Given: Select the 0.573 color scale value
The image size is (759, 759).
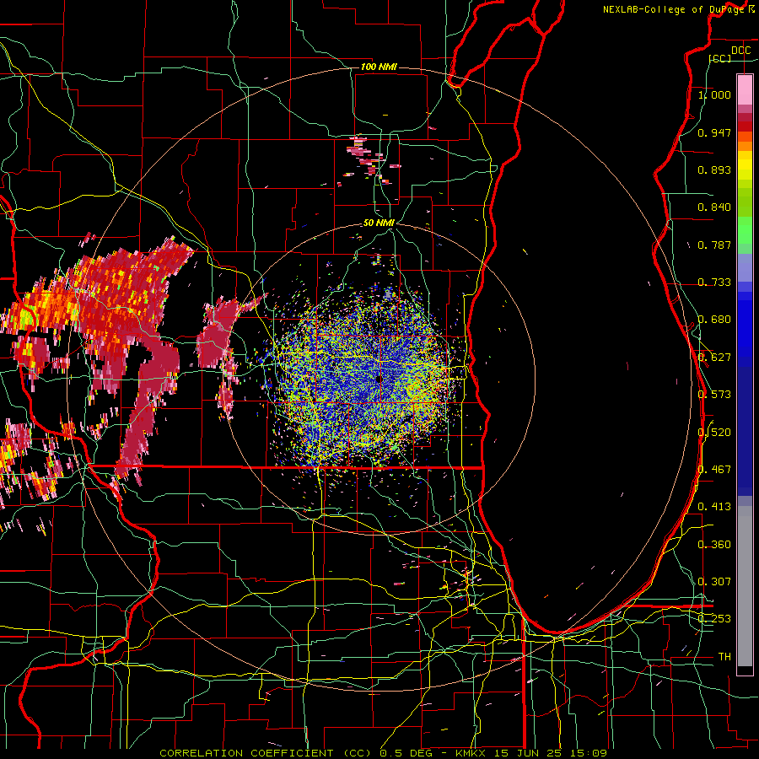Looking at the screenshot, I should click(714, 395).
